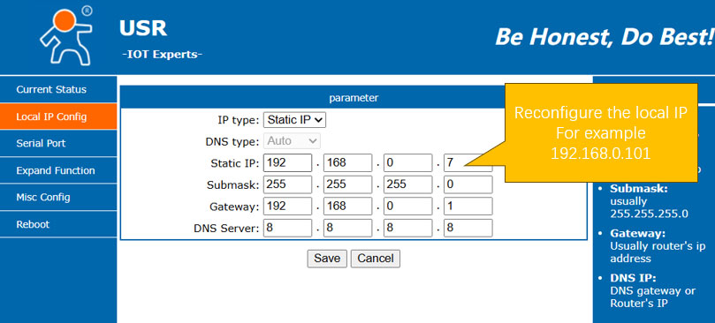The image size is (715, 323).
Task: Open the IP type dropdown
Action: [295, 120]
